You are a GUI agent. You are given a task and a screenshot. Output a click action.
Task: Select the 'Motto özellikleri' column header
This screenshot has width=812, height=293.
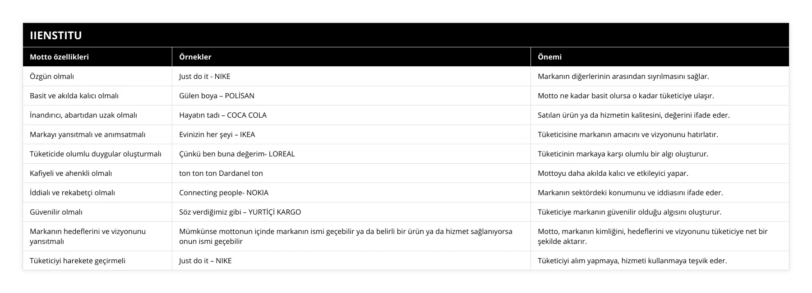tap(59, 57)
